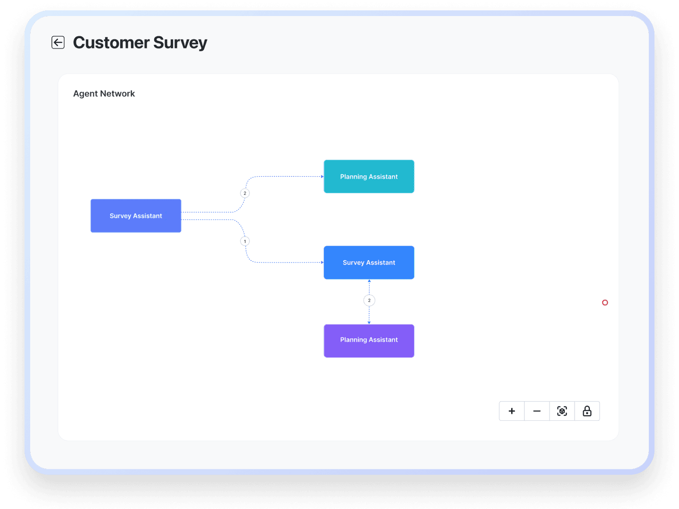Toggle the canvas lock icon
679x509 pixels.
click(587, 411)
